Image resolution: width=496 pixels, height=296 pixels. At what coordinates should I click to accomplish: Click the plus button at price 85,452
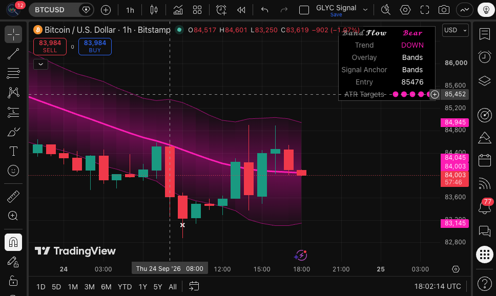pos(435,94)
